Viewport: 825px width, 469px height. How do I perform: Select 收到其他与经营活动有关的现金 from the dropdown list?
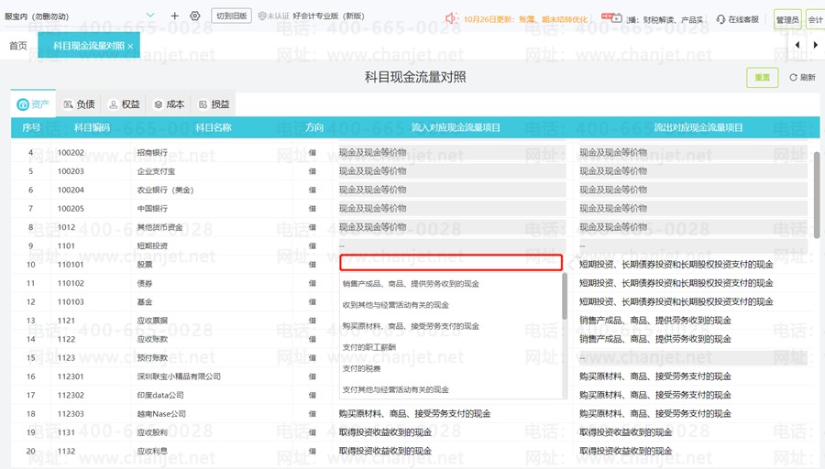(x=396, y=305)
